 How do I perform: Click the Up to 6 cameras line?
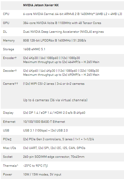coord(55,100)
